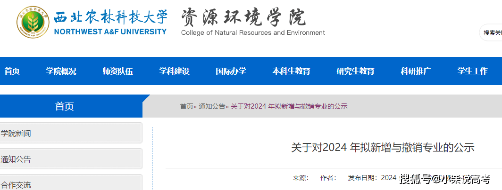
Task: Open the 国际办学 navigation item
Action: (231, 71)
